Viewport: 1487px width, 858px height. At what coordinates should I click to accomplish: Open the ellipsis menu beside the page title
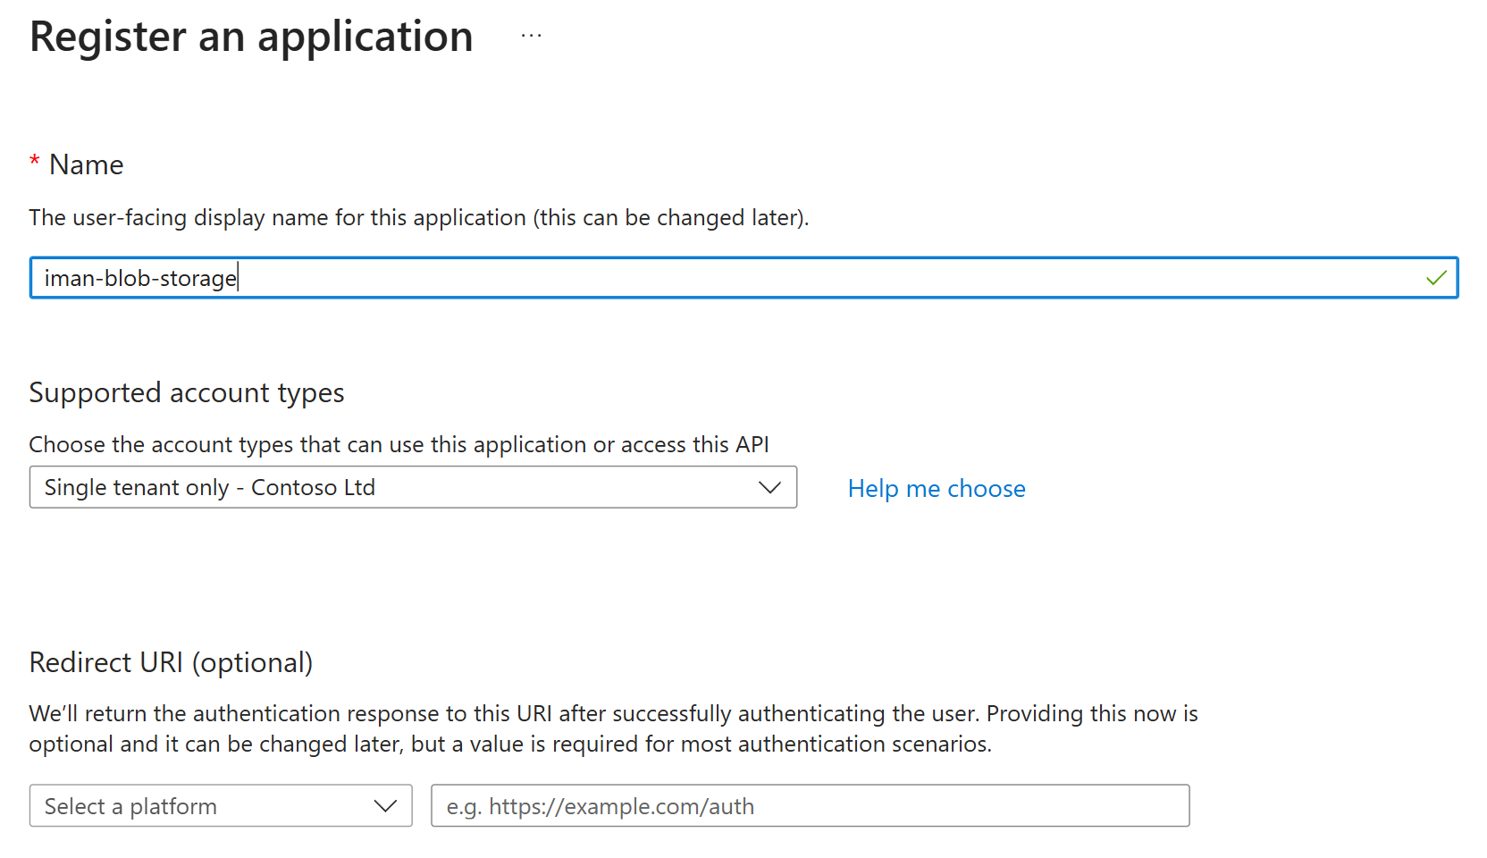click(x=531, y=37)
